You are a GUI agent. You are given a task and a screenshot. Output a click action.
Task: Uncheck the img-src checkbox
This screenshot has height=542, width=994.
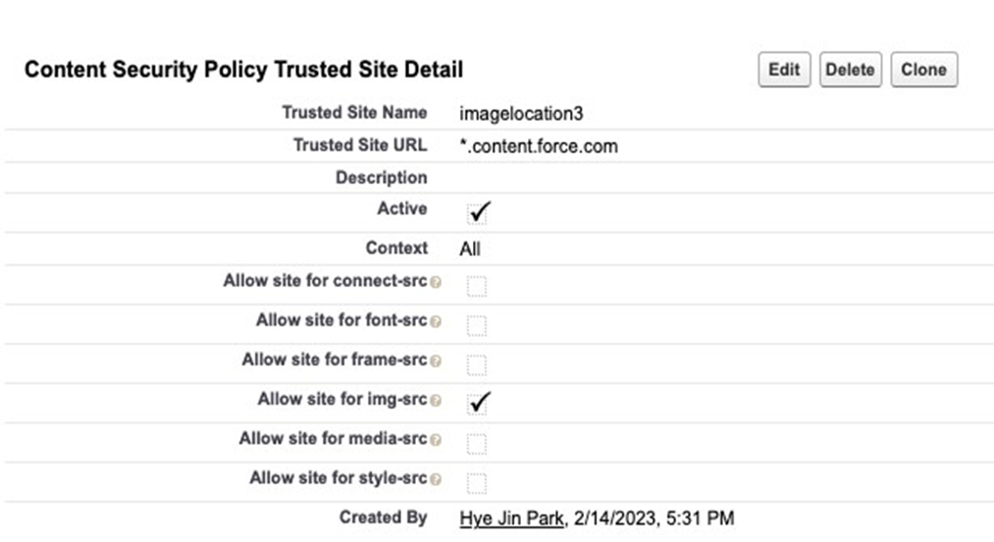click(479, 402)
